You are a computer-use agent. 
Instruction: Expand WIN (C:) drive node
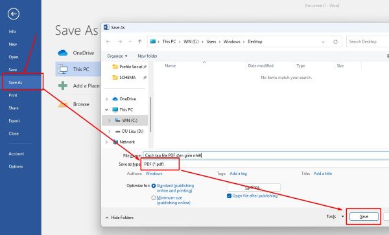click(109, 120)
